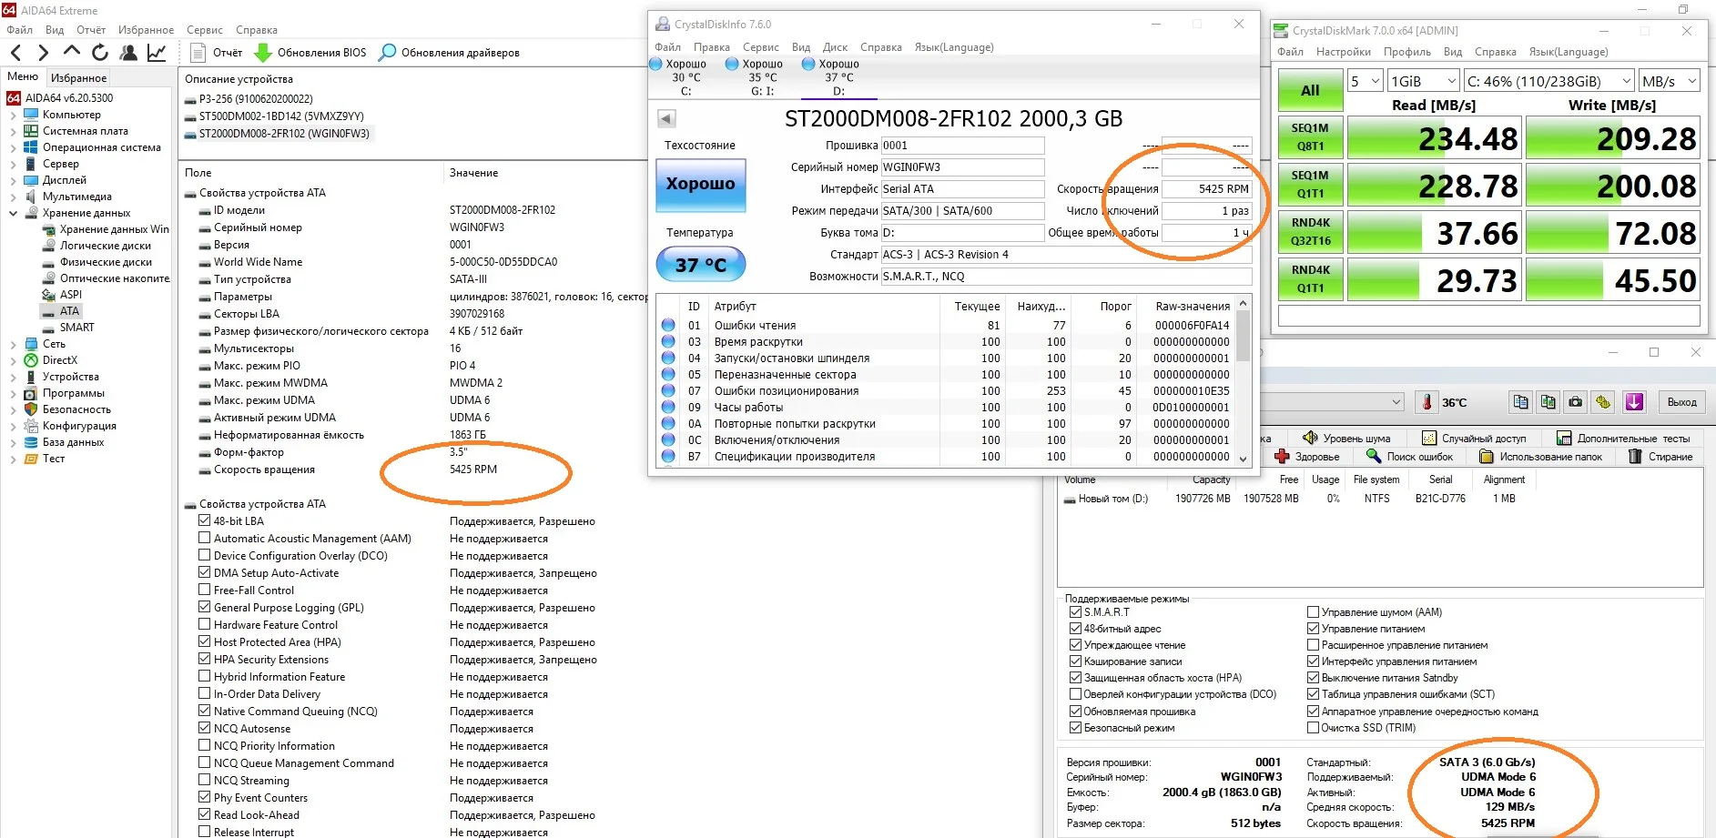Expand the Компьютер tree node
This screenshot has width=1716, height=838.
point(13,116)
